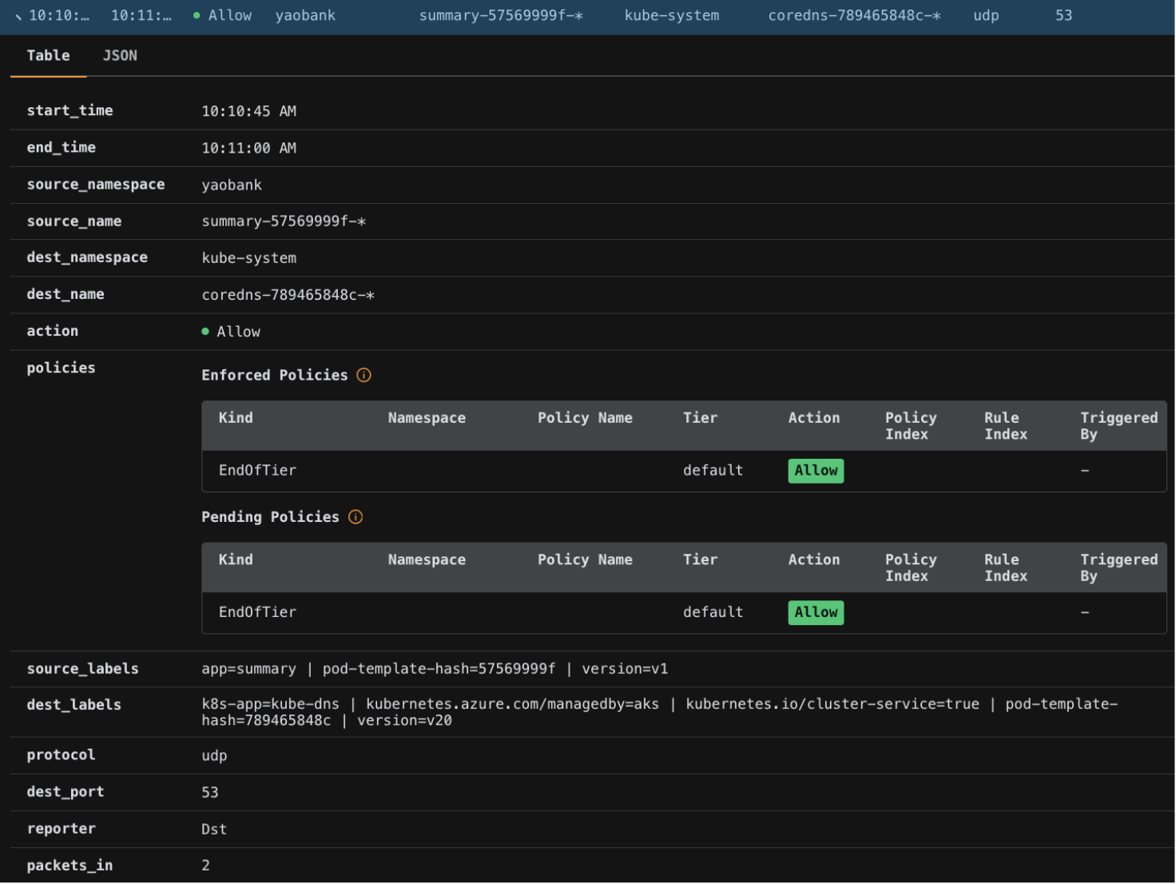Click coredns-789465848c-* in header summary row

854,15
